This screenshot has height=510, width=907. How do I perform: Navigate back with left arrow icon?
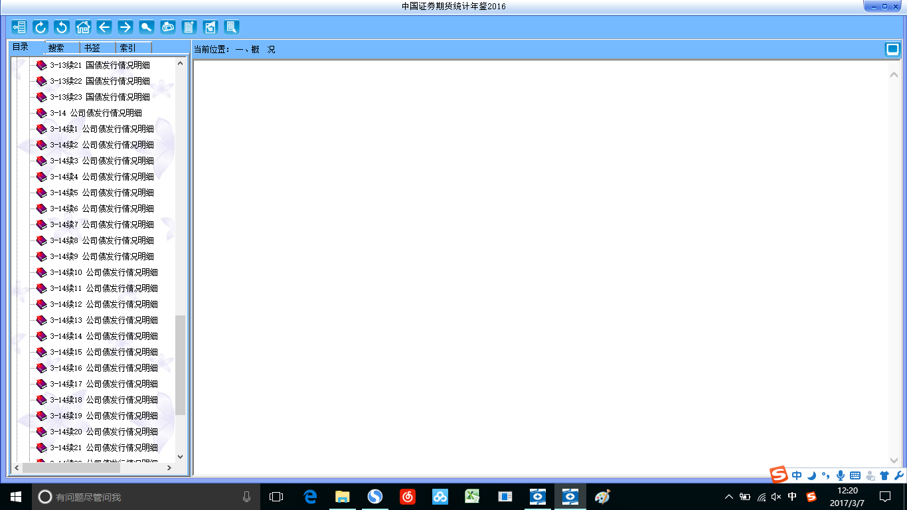104,27
